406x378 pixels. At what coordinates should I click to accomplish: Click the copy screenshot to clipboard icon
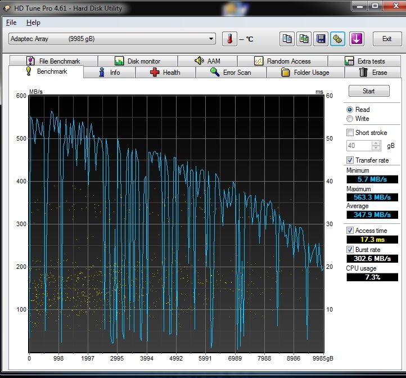tap(304, 39)
